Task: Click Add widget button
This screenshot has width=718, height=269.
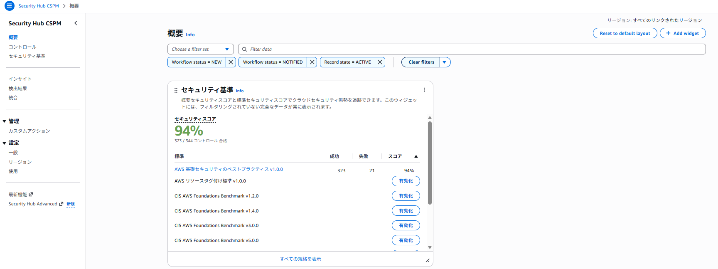Action: (x=682, y=33)
